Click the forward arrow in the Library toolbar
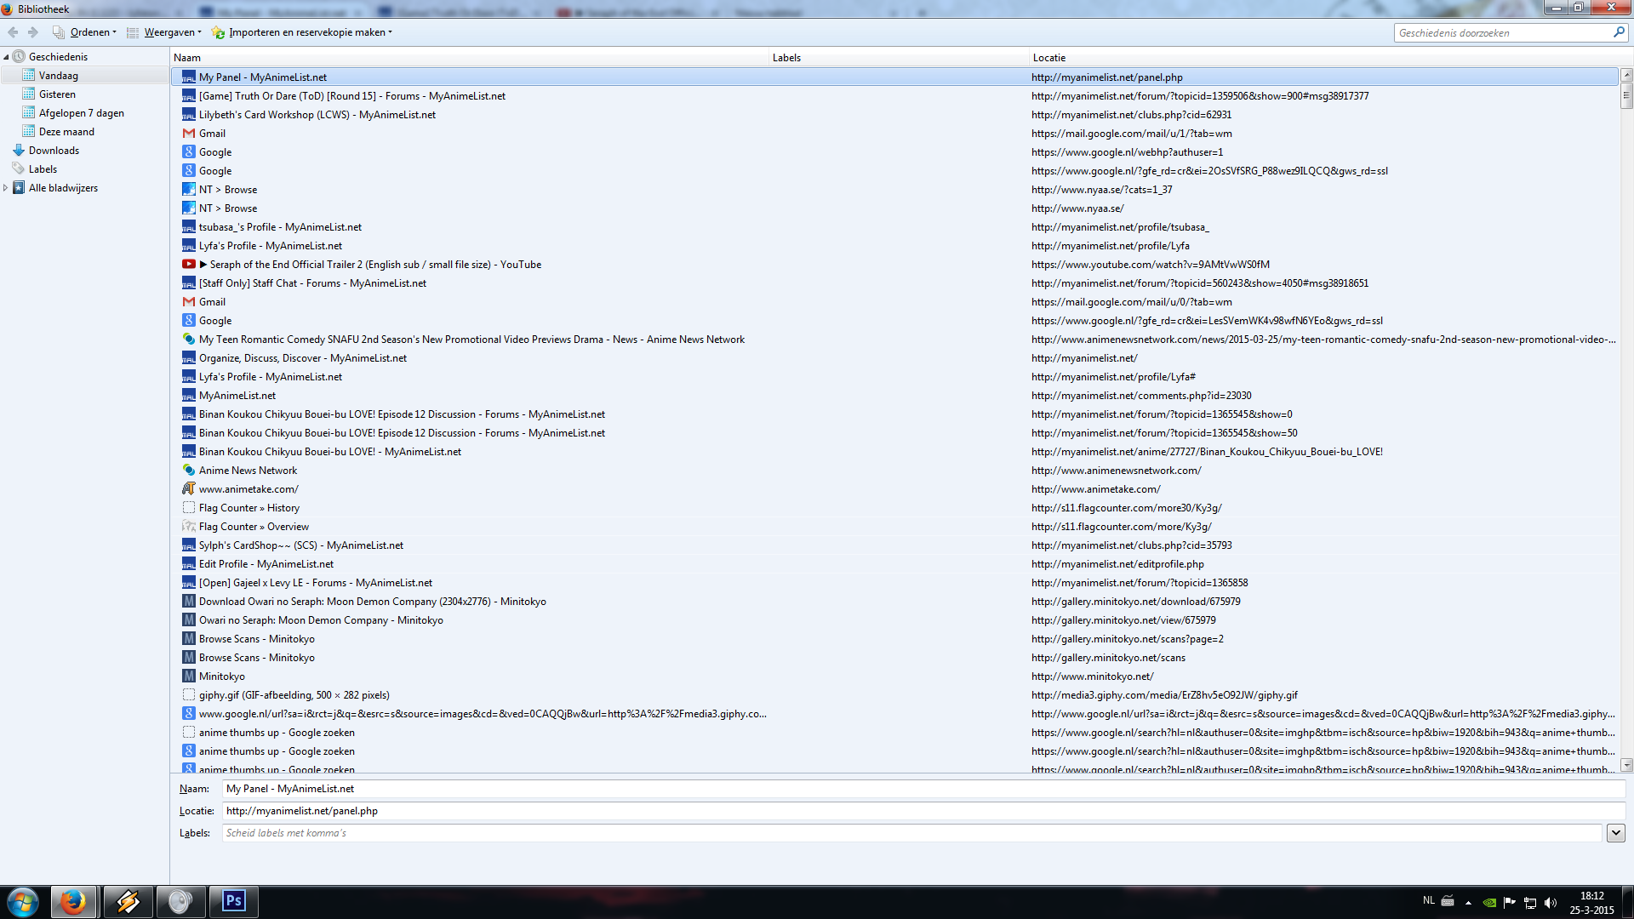1634x919 pixels. point(33,32)
